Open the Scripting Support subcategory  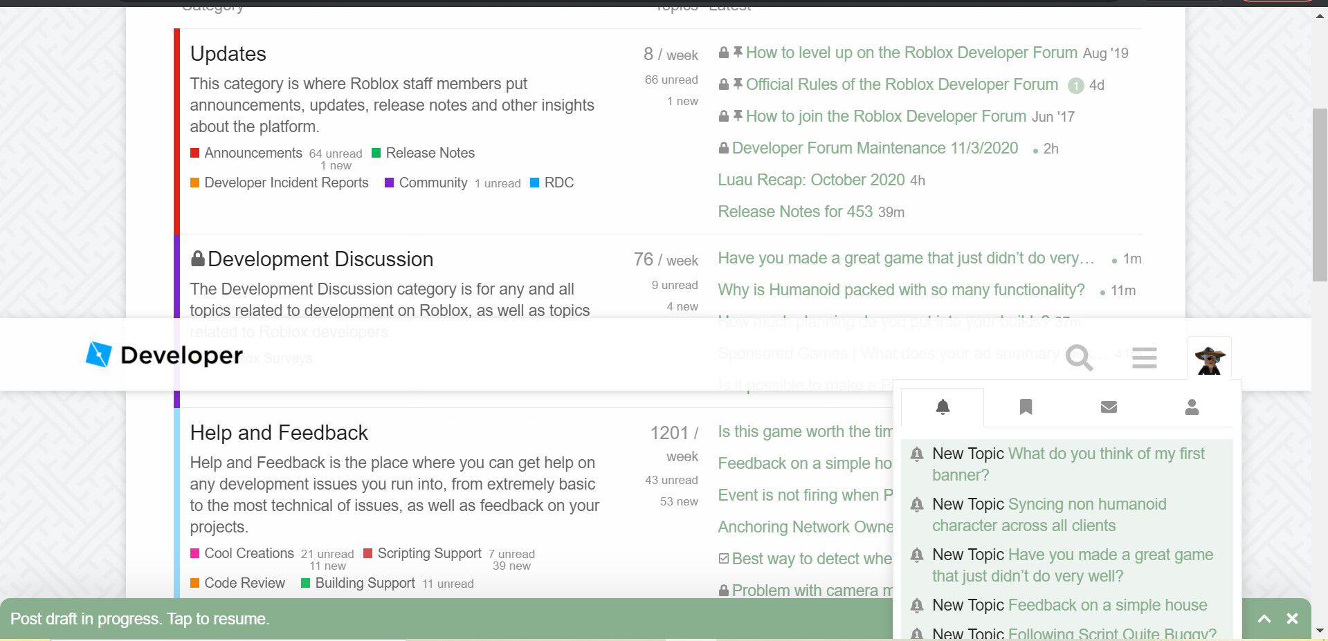coord(430,553)
